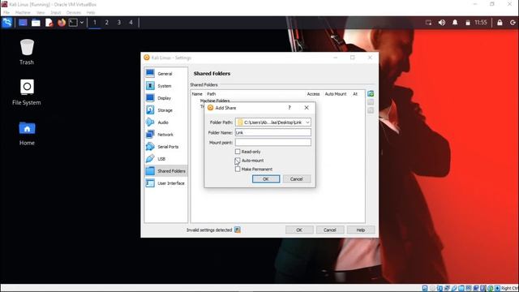This screenshot has height=292, width=519.
Task: Open the VirtualBox Devices menu
Action: (x=74, y=13)
